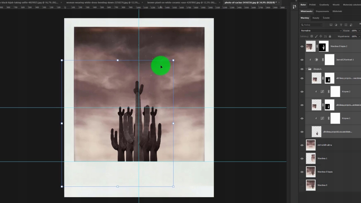Close the photo-of-cactus document tab
Image resolution: width=361 pixels, height=203 pixels.
(279, 3)
